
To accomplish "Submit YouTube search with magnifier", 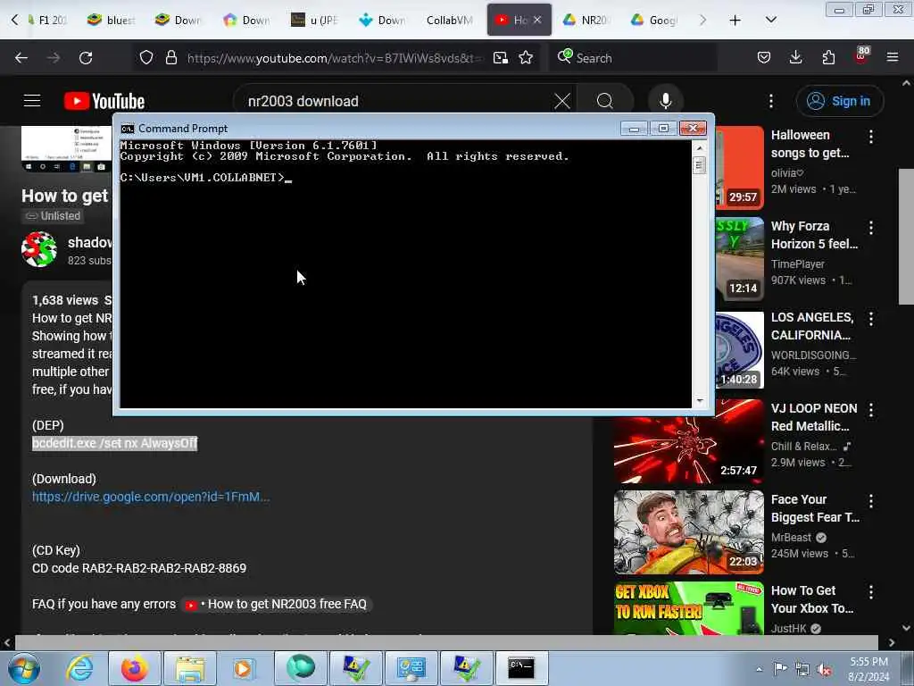I will point(605,101).
